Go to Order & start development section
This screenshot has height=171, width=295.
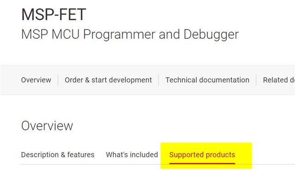point(108,80)
